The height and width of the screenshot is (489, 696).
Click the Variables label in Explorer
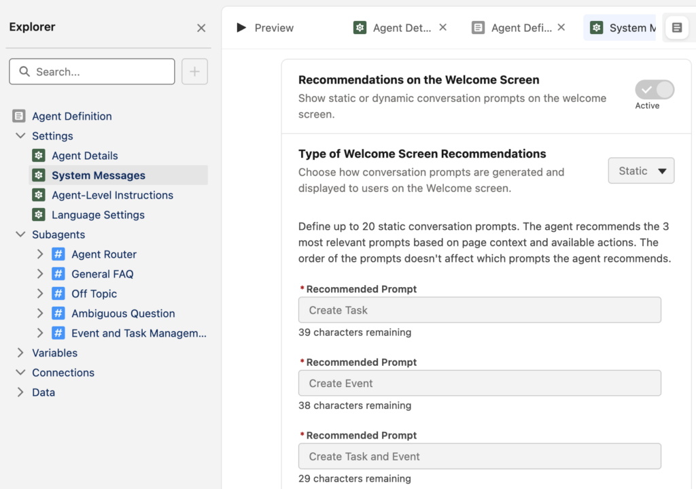(x=54, y=353)
